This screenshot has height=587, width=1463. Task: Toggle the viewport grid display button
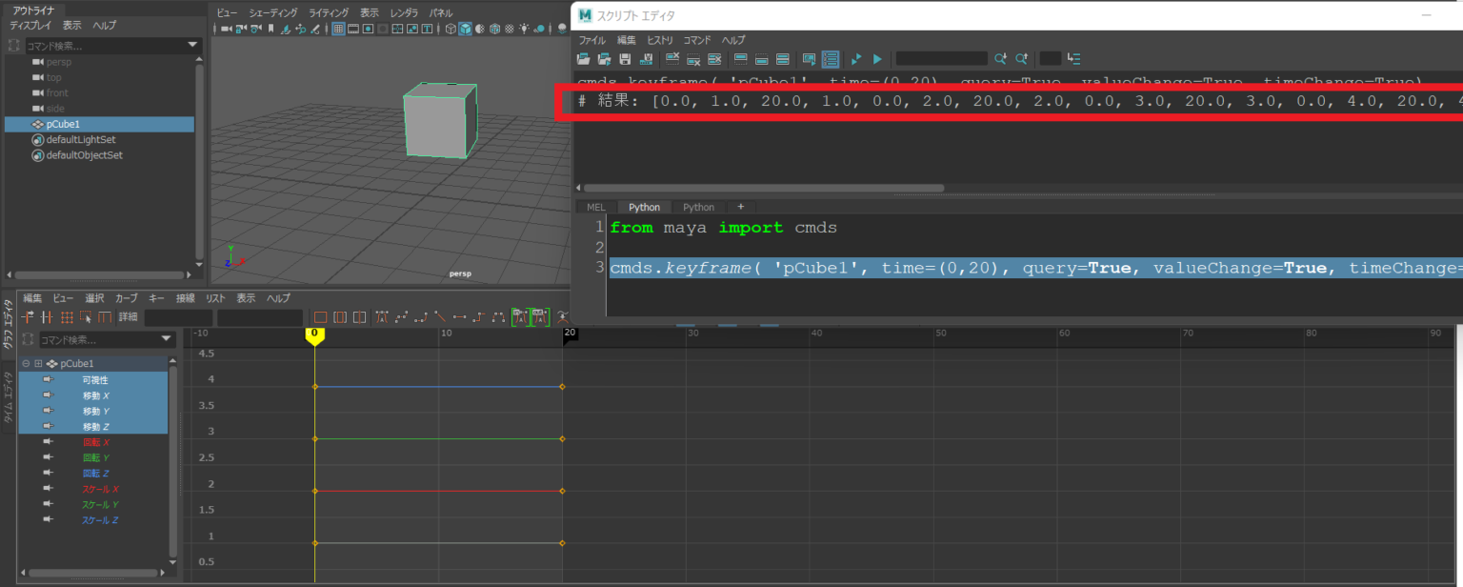[x=338, y=29]
